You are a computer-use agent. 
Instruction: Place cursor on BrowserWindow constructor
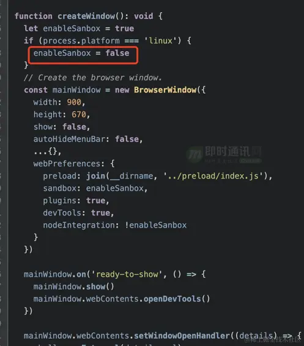165,90
